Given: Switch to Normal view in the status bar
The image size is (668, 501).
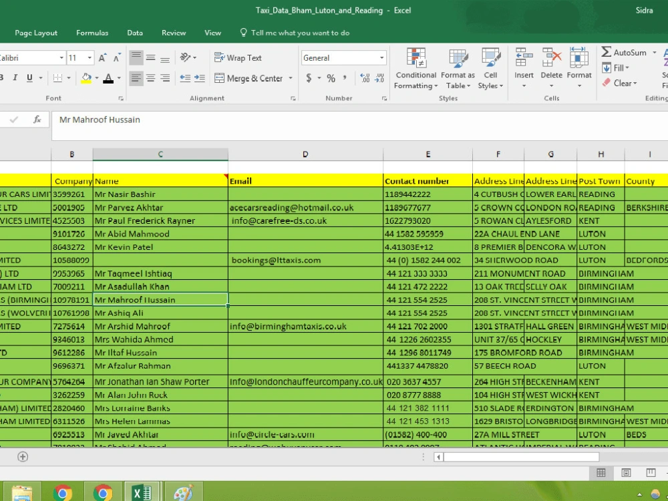Looking at the screenshot, I should pos(601,473).
